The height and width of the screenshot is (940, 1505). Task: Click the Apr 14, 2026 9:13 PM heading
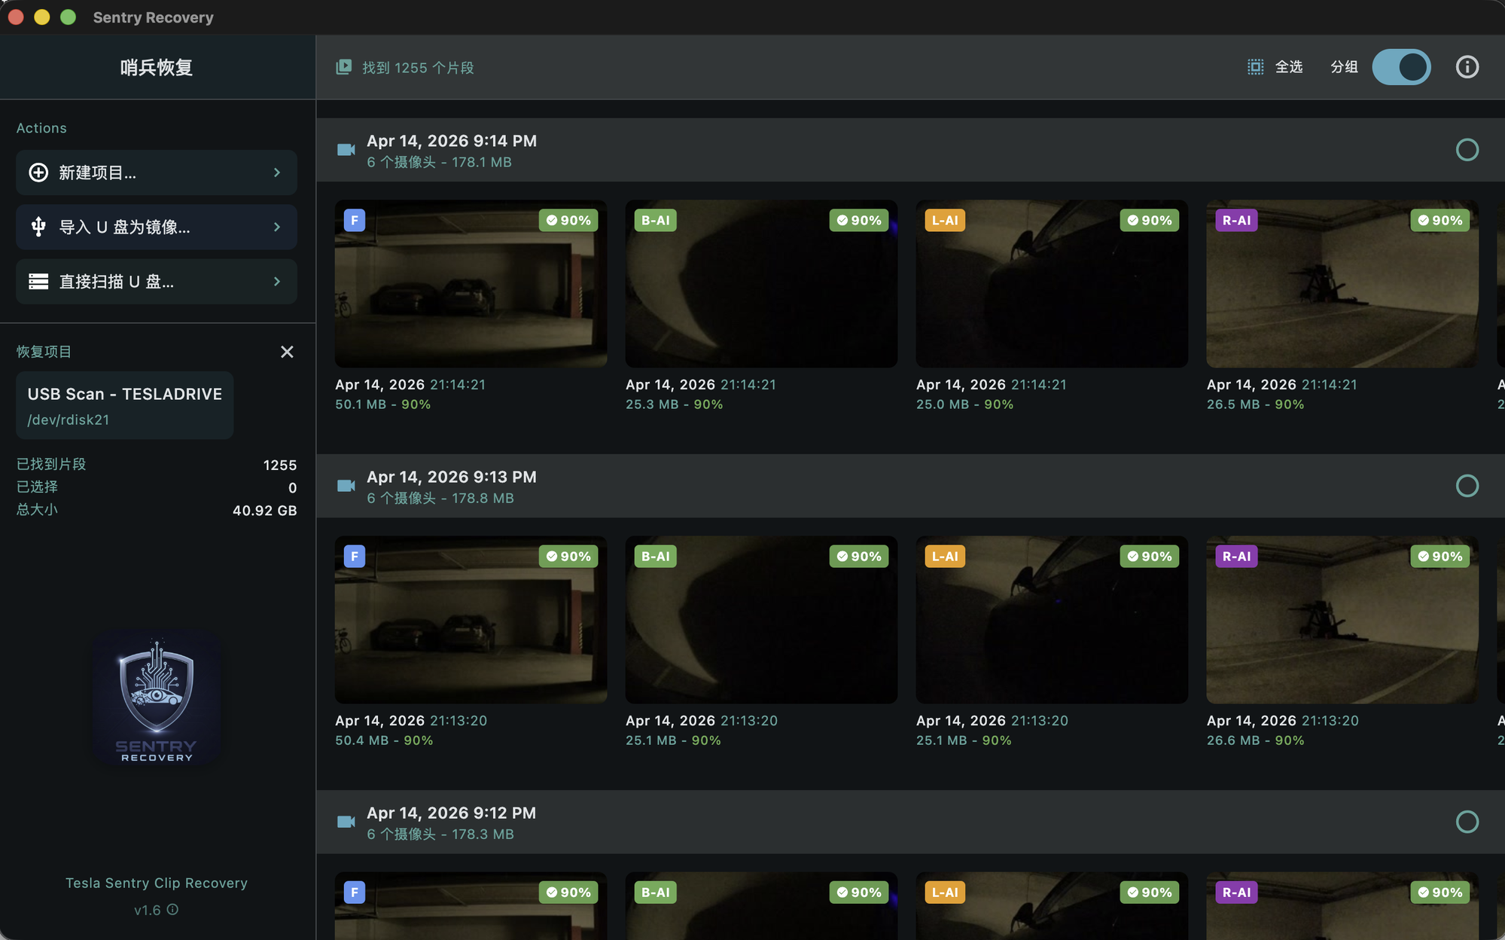[452, 477]
